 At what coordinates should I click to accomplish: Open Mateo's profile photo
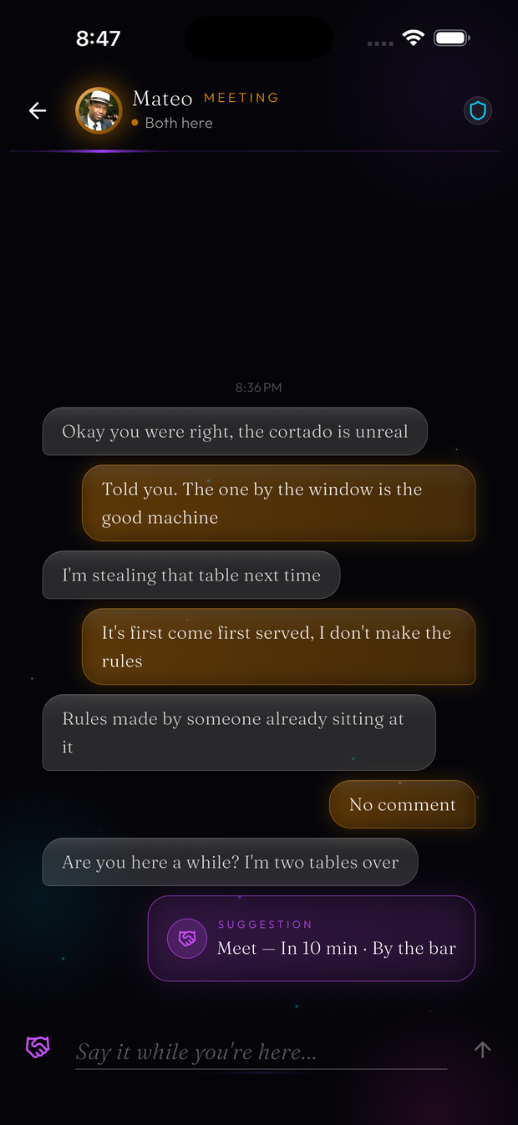click(x=99, y=110)
